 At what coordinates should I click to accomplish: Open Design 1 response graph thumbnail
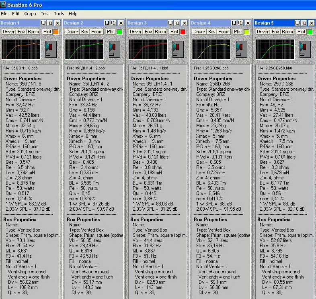(21, 49)
